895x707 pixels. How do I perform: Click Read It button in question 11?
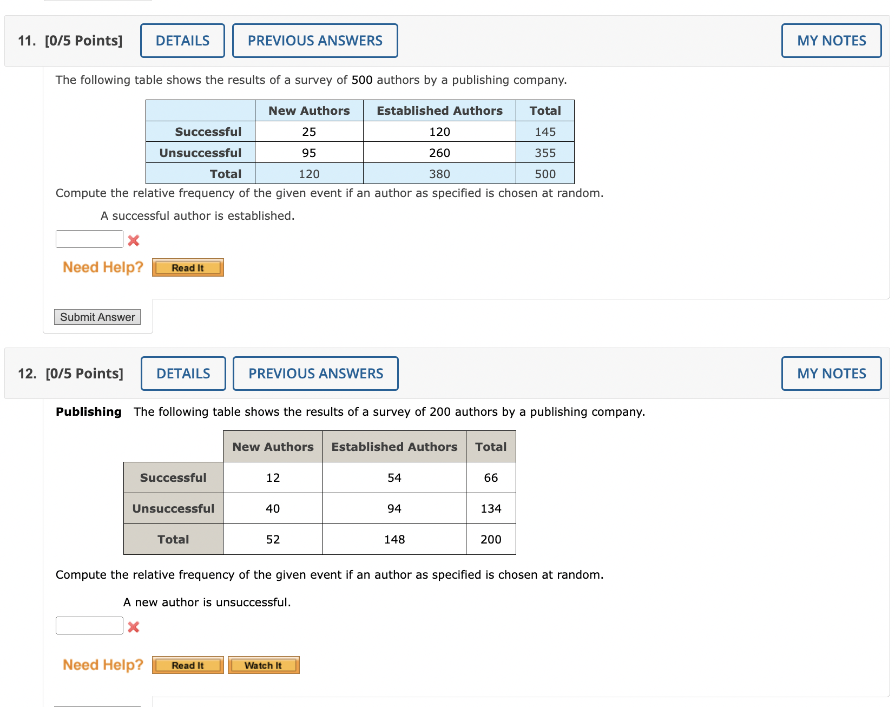(x=188, y=267)
